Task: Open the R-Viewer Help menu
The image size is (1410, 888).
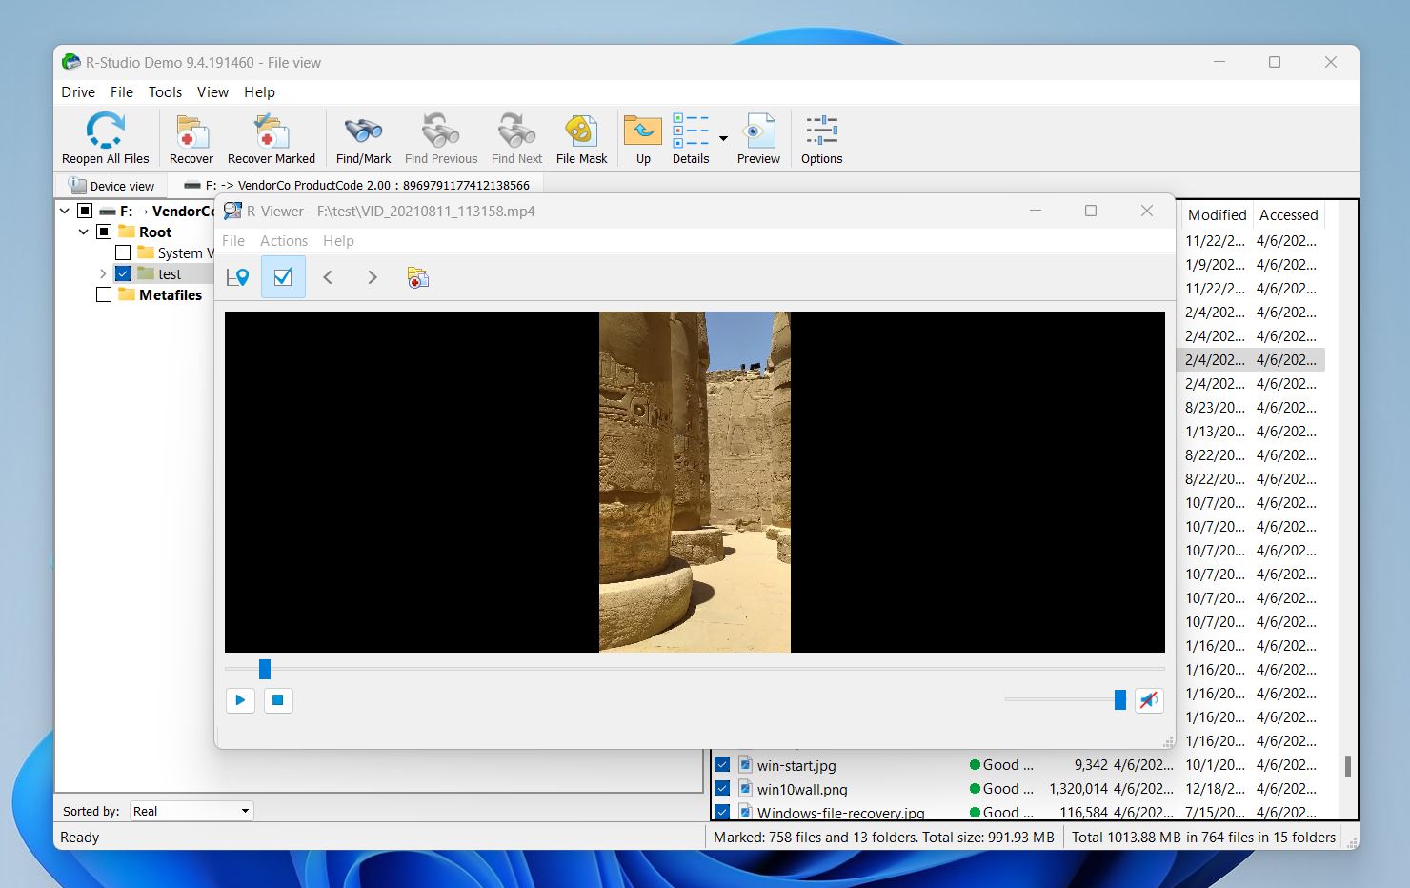Action: [338, 241]
